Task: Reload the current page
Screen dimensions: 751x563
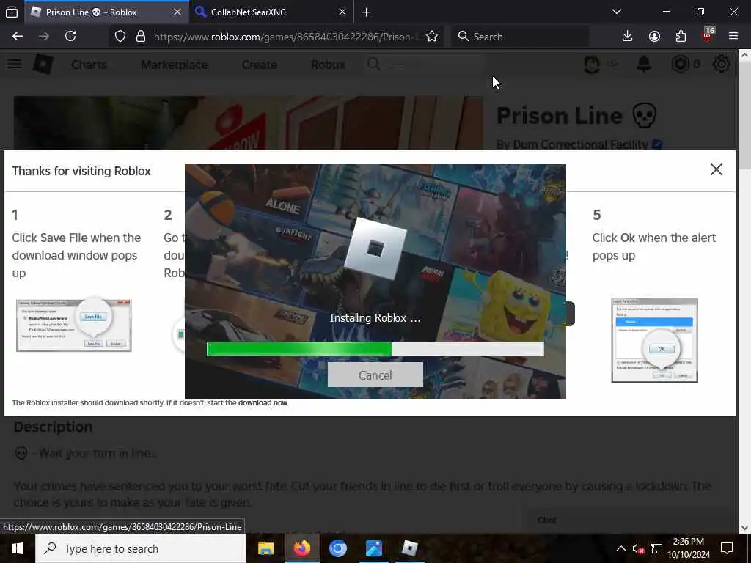Action: [x=70, y=37]
